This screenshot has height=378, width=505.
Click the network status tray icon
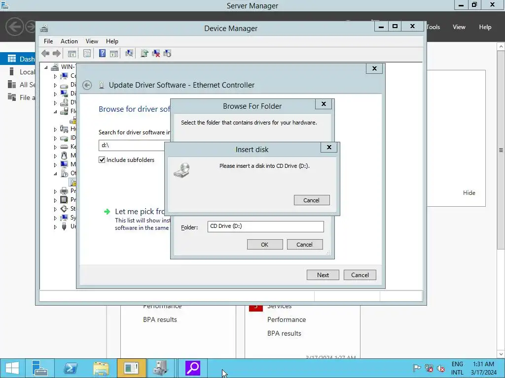tap(429, 368)
